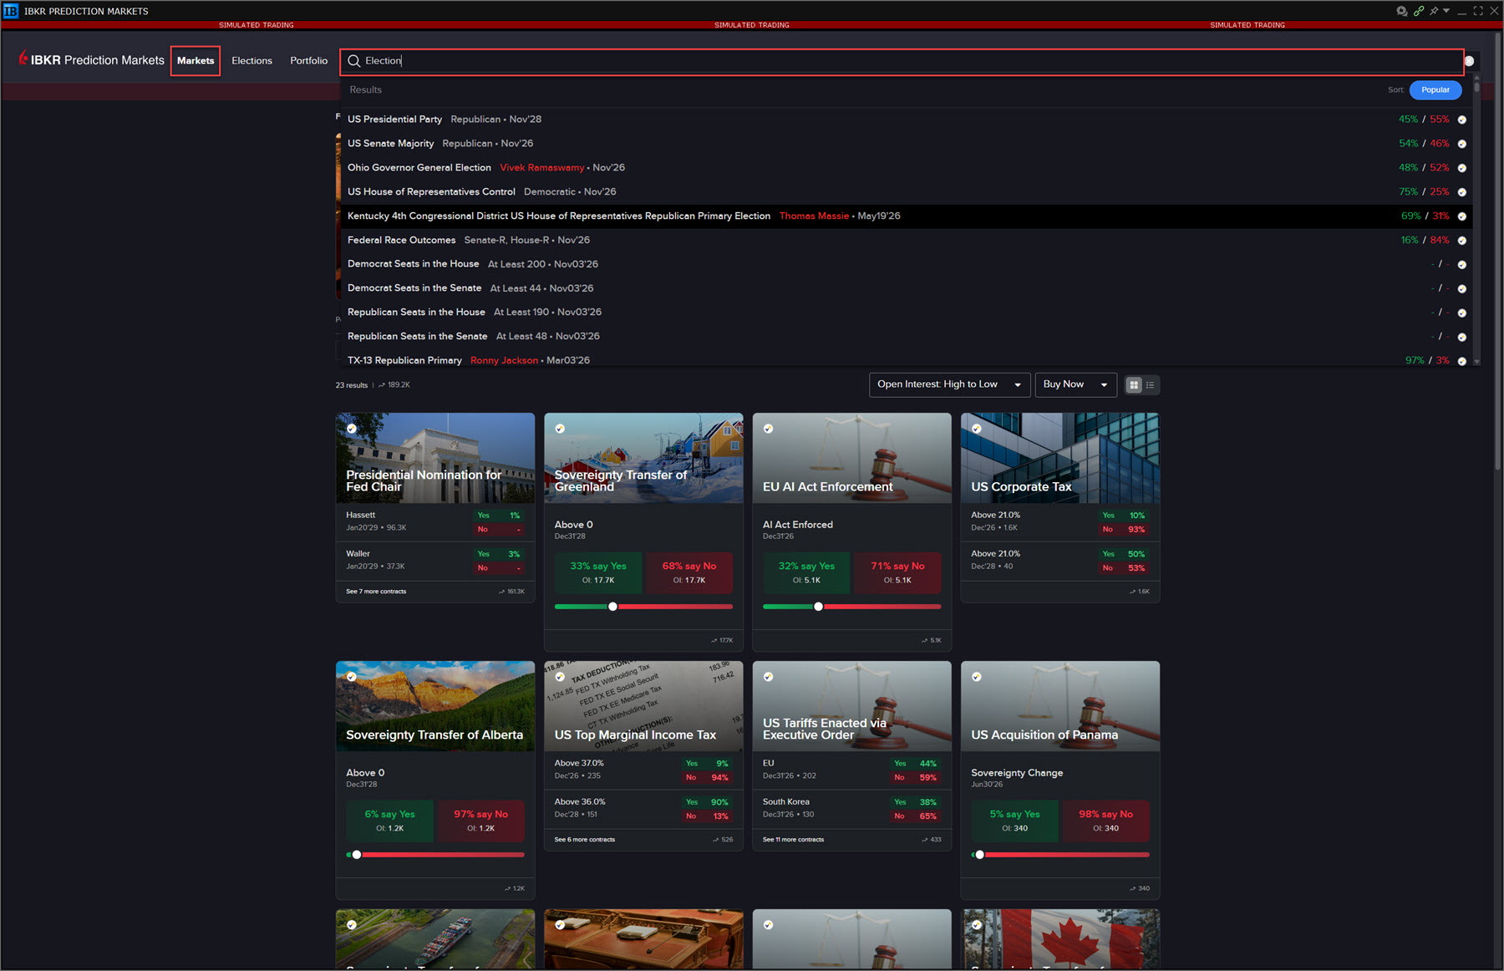Click check icon on US Tariffs Enacted card
This screenshot has width=1504, height=971.
coord(768,677)
